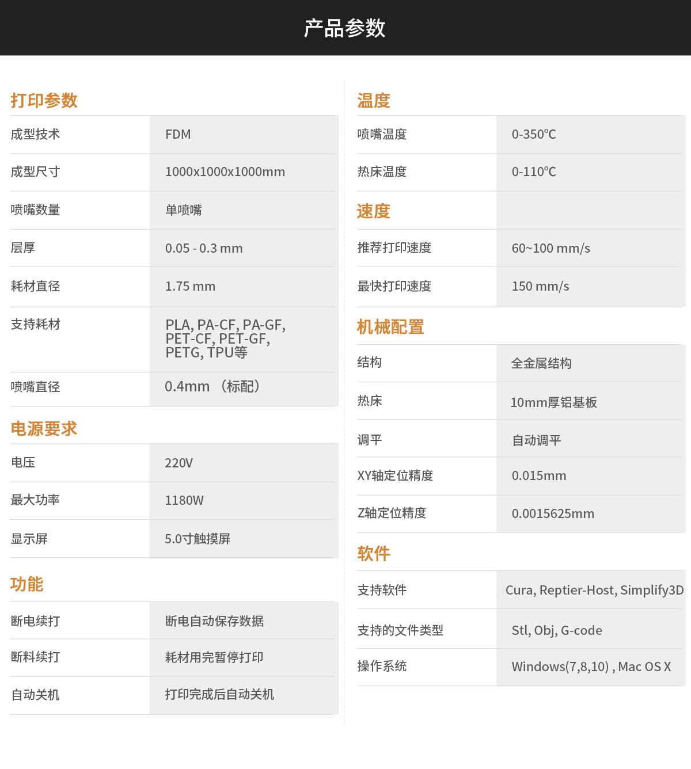Viewport: 691px width, 769px height.
Task: Select the 0-350℃ nozzle temperature value
Action: coord(534,135)
